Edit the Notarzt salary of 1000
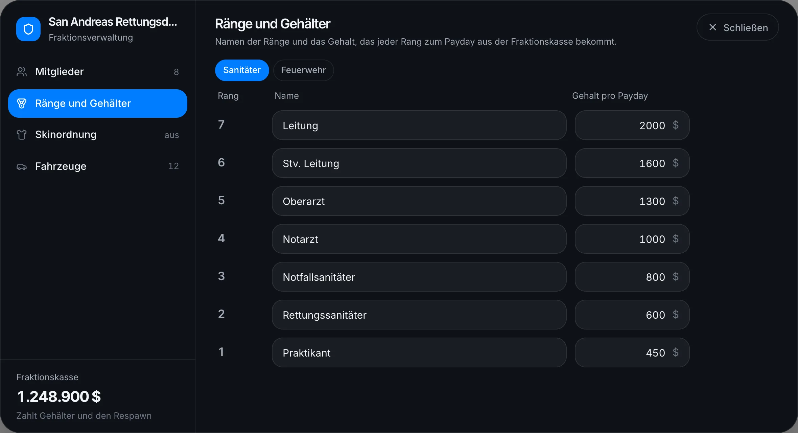Viewport: 798px width, 433px height. tap(632, 239)
